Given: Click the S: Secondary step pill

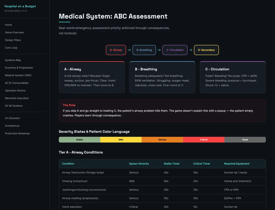Looking at the screenshot, I should tap(206, 50).
